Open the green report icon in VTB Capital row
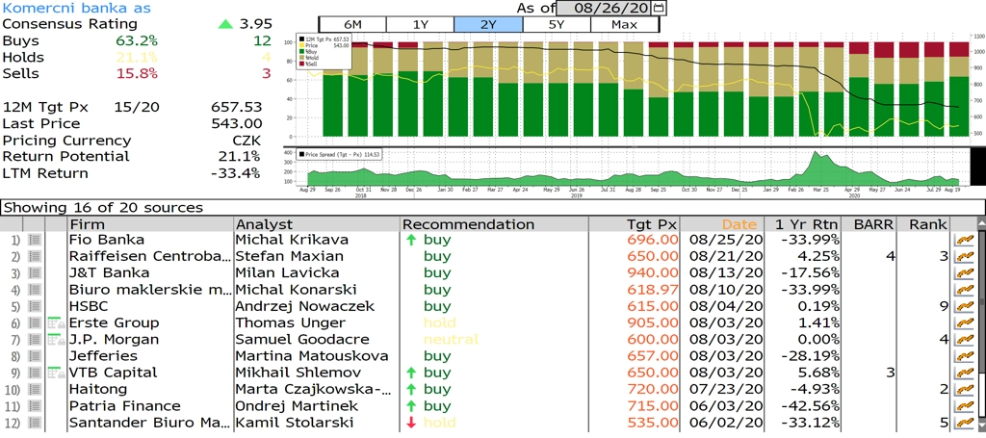986x438 pixels. click(x=56, y=372)
